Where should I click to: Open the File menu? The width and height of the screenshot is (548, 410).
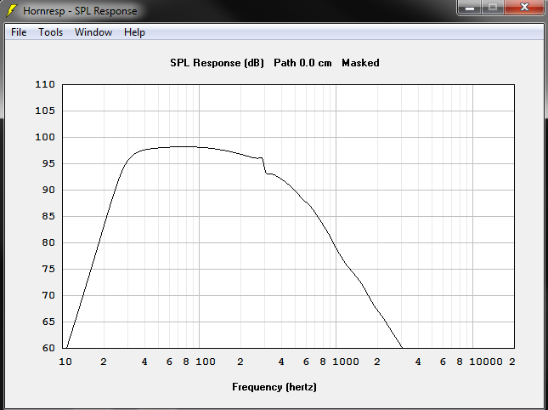(19, 32)
